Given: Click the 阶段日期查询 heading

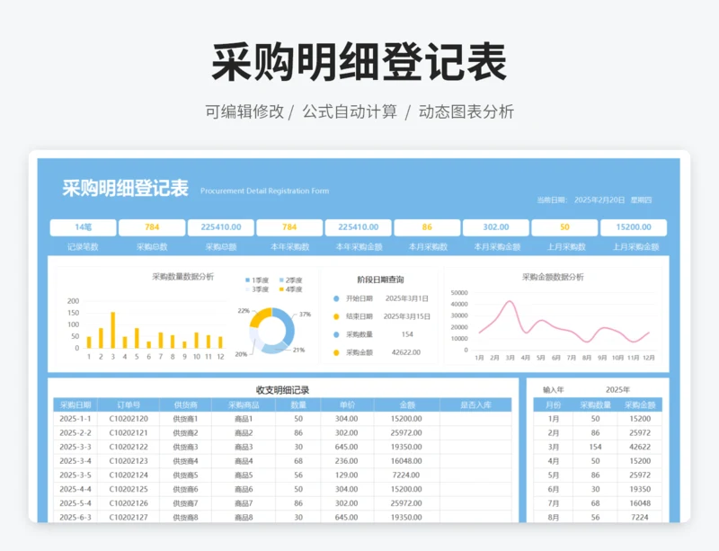Looking at the screenshot, I should pyautogui.click(x=380, y=280).
